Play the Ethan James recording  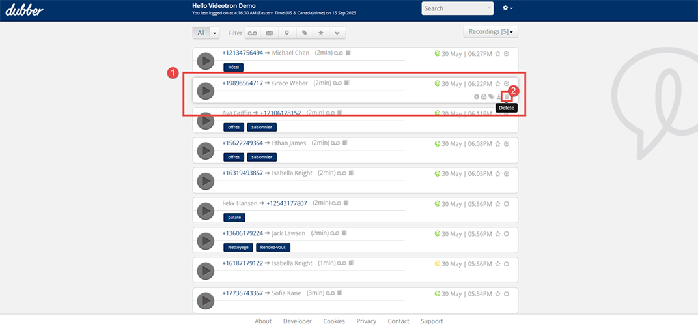(x=206, y=151)
